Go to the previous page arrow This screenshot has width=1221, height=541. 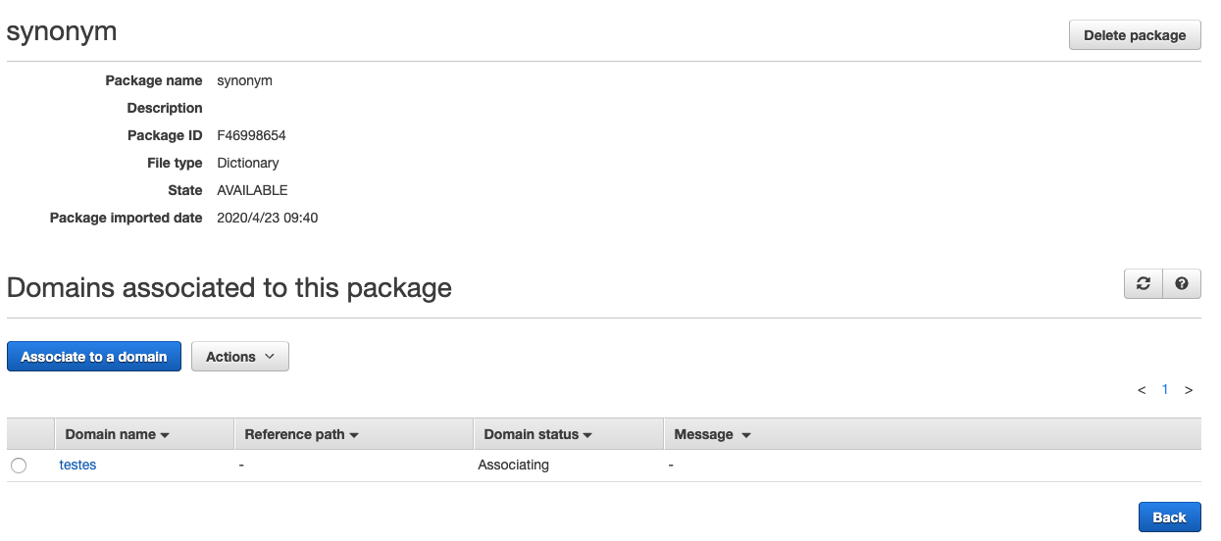(1142, 390)
